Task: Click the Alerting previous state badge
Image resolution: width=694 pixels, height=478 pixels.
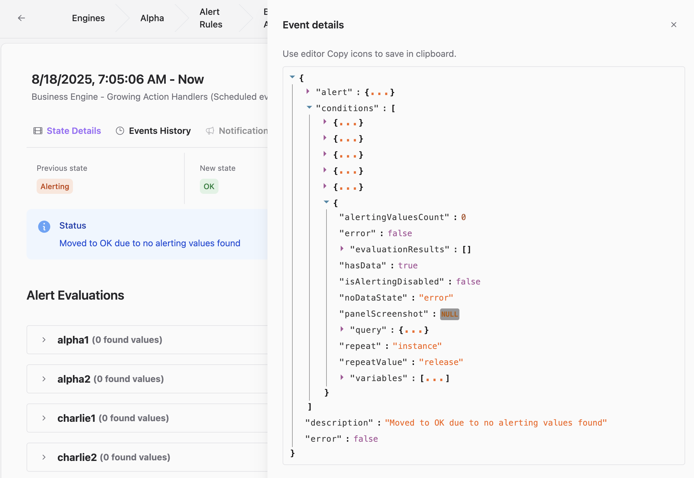Action: 55,186
